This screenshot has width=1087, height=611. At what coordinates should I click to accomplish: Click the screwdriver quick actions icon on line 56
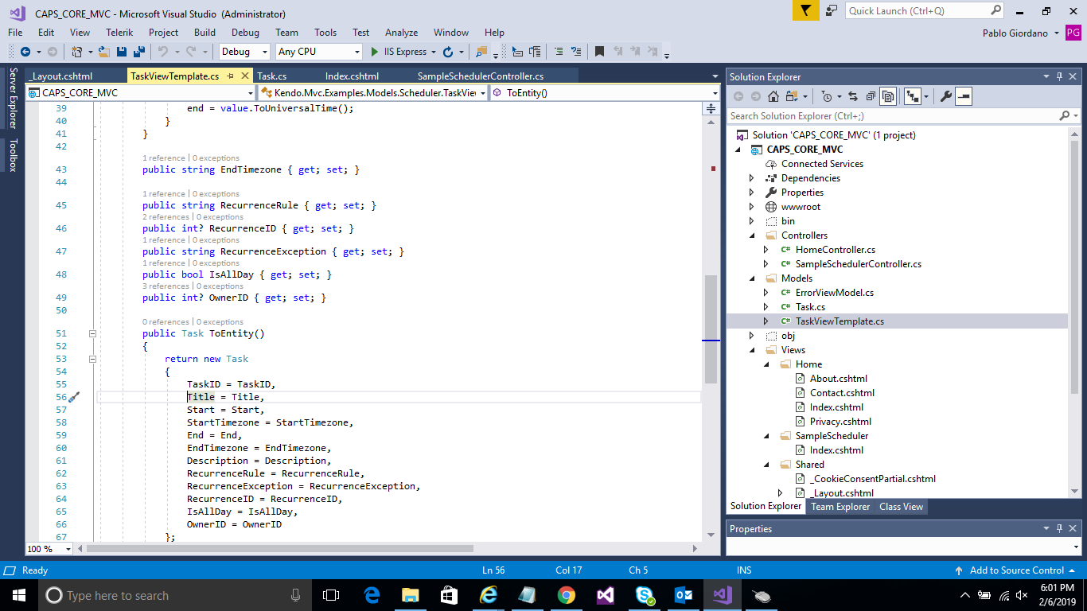click(x=74, y=397)
